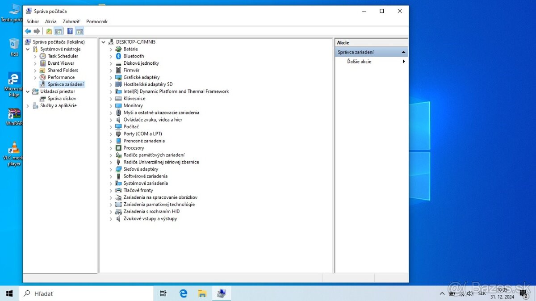536x301 pixels.
Task: Click the Tlačové fronty printer icon
Action: [x=118, y=190]
